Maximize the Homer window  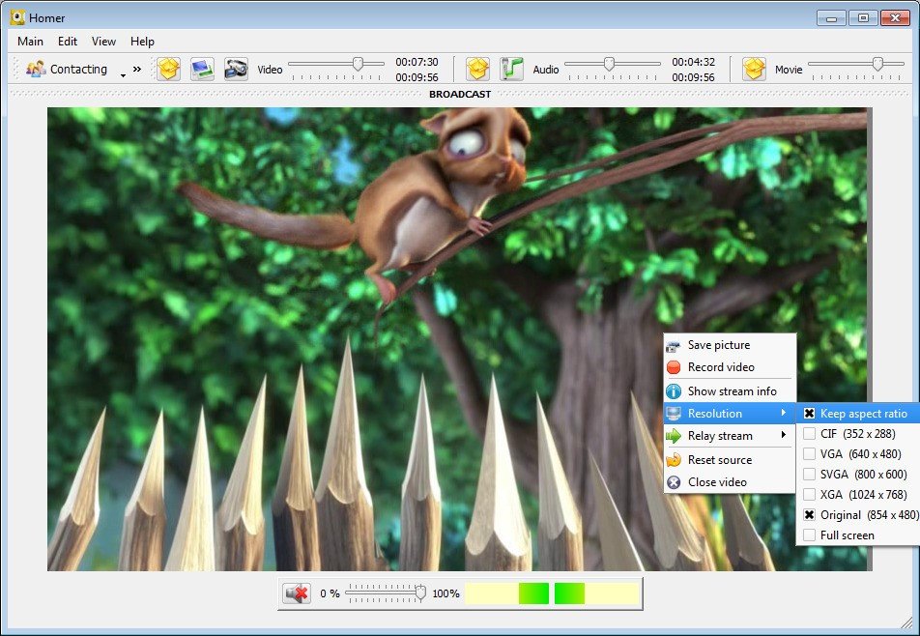tap(863, 18)
